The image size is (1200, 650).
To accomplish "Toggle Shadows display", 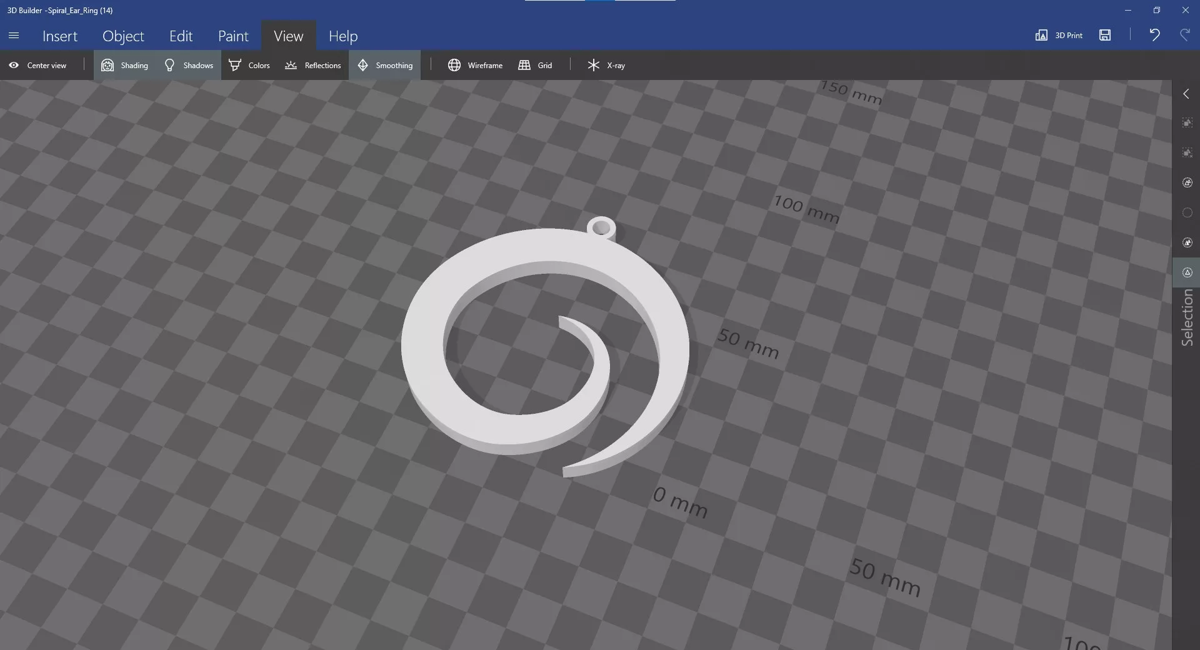I will (x=188, y=65).
